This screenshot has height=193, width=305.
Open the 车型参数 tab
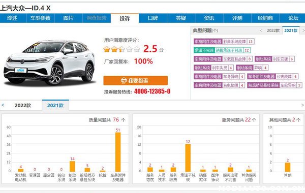click(x=41, y=18)
